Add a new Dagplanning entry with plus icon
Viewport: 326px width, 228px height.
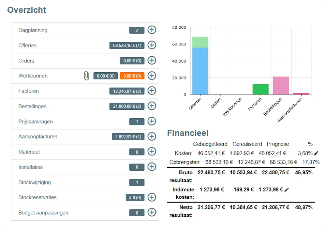tap(152, 30)
